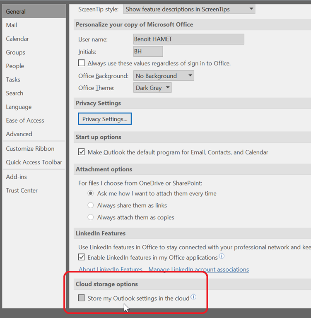Screen dimensions: 311x318
Task: Toggle Make Outlook the default program checkbox
Action: point(82,152)
